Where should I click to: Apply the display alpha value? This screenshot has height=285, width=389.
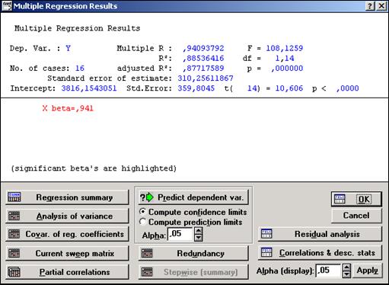point(367,271)
